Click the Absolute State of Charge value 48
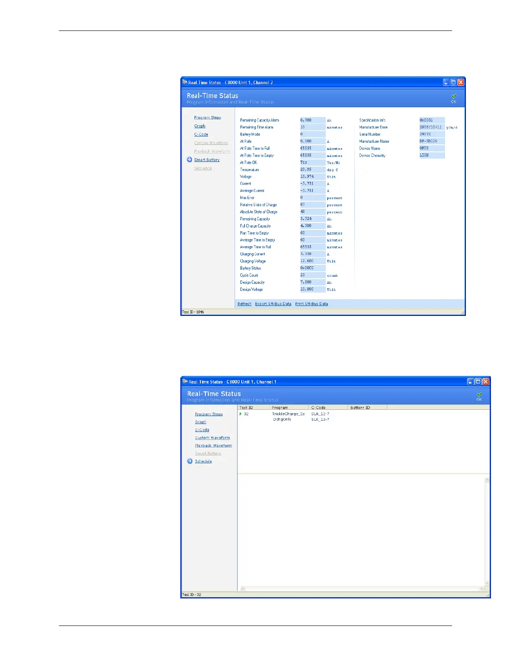 tap(313, 212)
